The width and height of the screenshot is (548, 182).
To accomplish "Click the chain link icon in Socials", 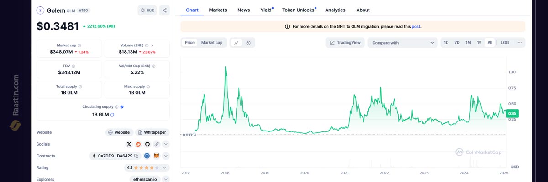I will pyautogui.click(x=157, y=144).
